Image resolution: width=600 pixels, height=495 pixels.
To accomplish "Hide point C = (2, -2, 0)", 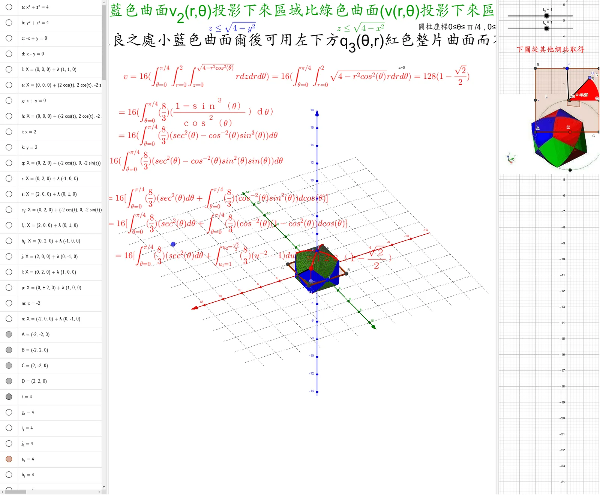I will [9, 366].
